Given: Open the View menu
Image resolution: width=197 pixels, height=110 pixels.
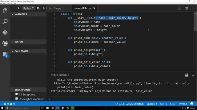Looking at the screenshot, I should pyautogui.click(x=8, y=3).
